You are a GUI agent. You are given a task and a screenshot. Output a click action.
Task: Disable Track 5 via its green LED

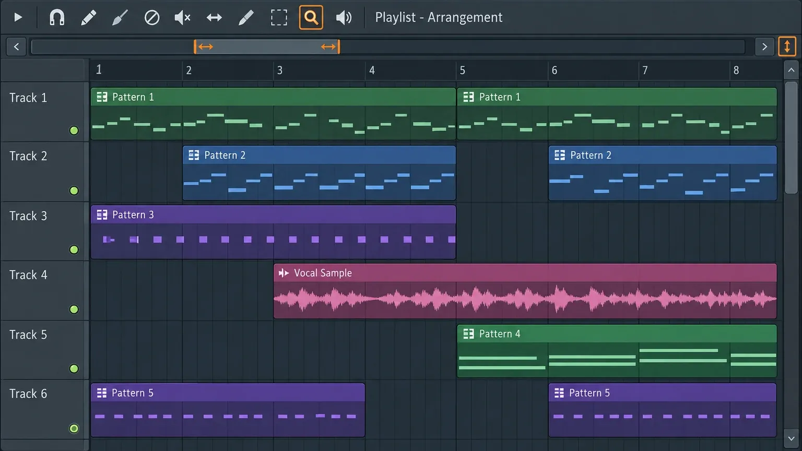coord(74,369)
